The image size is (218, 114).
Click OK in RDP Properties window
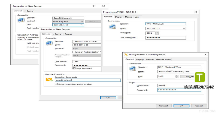(x=181, y=106)
